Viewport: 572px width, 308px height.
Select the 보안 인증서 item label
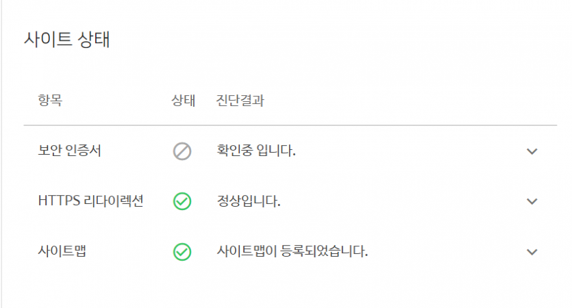(69, 151)
